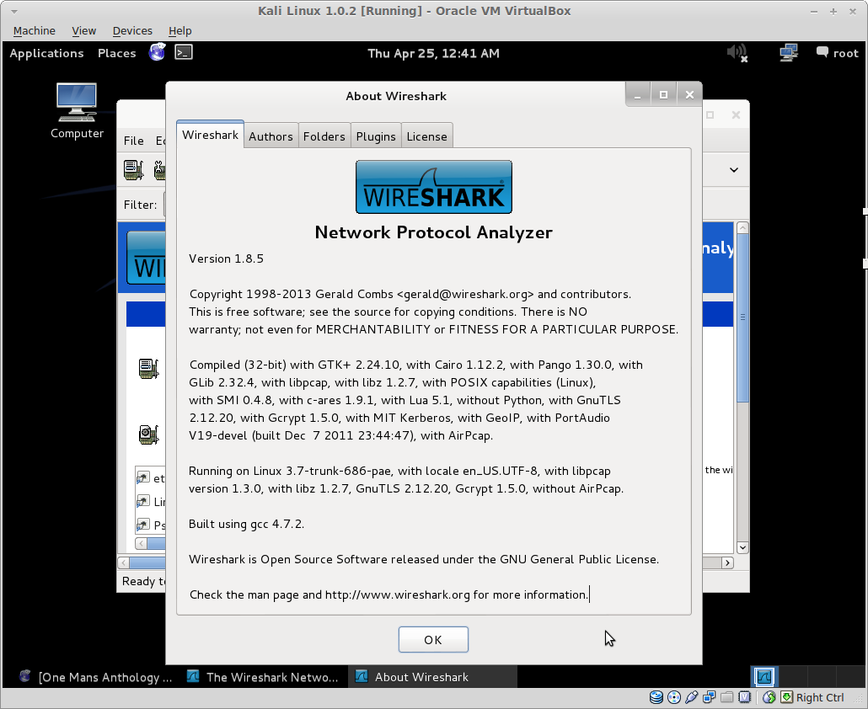Open the VirtualBox Machine menu
The image size is (868, 709).
click(35, 31)
